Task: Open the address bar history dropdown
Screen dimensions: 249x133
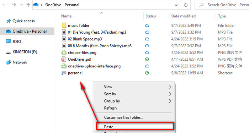Action: (x=176, y=5)
